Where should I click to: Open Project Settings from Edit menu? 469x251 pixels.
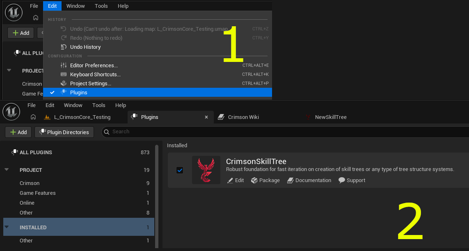(158, 83)
